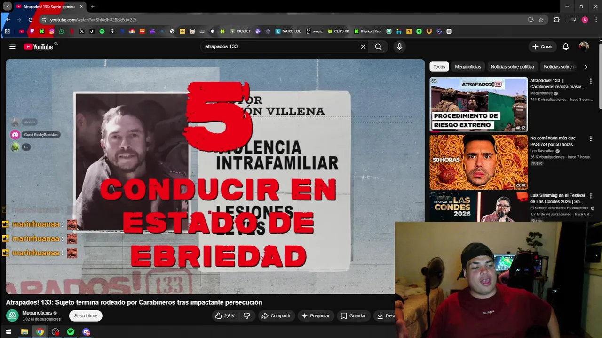Start voice search with the microphone
The height and width of the screenshot is (338, 602).
399,46
